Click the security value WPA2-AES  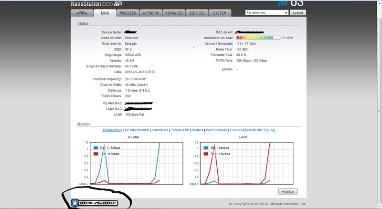click(133, 55)
